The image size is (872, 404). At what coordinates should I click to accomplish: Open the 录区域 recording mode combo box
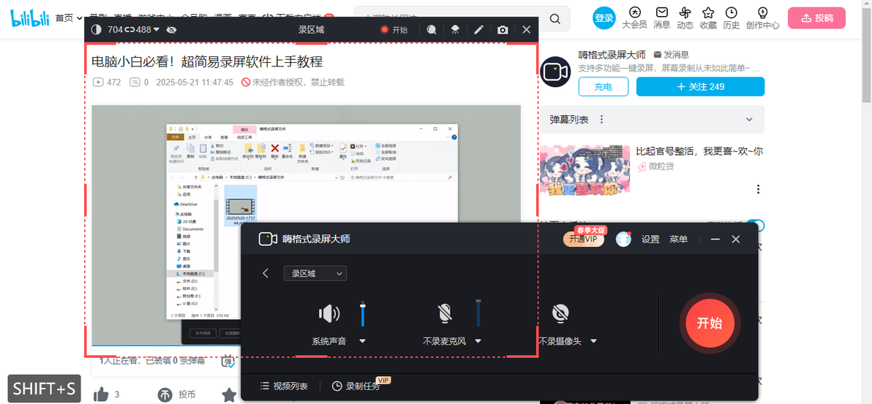tap(315, 273)
